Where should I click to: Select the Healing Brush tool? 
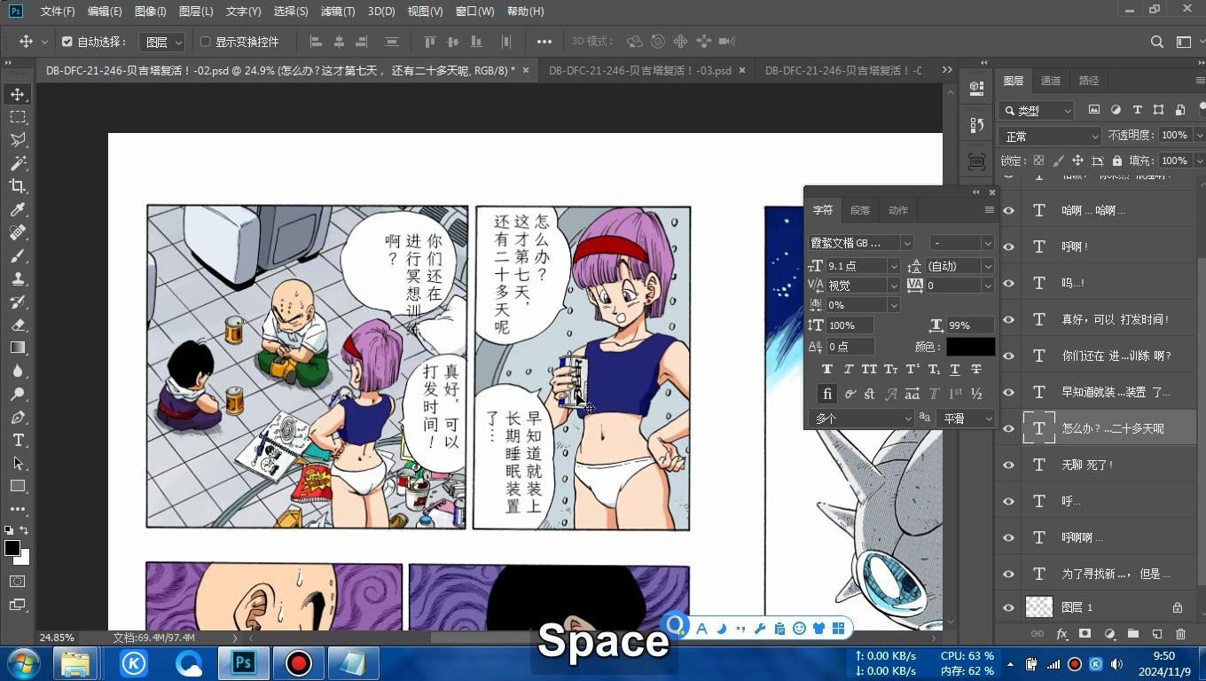pyautogui.click(x=18, y=232)
